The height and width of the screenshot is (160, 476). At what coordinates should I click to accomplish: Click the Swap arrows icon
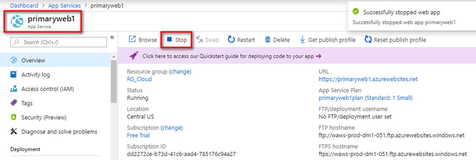click(199, 40)
